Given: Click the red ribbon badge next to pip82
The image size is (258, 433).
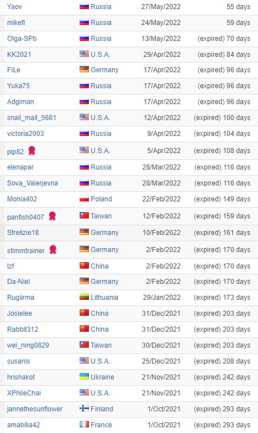Looking at the screenshot, I should click(x=32, y=151).
